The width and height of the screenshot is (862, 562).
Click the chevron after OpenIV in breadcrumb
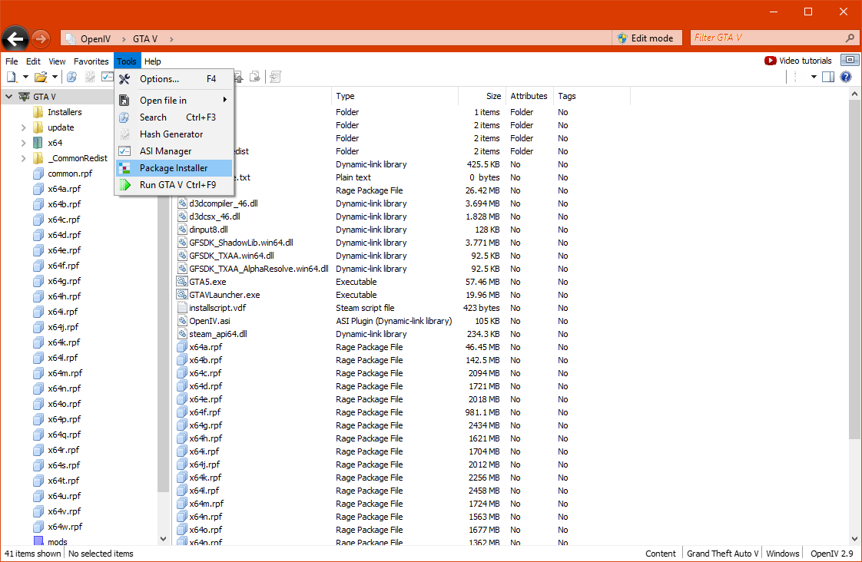123,39
